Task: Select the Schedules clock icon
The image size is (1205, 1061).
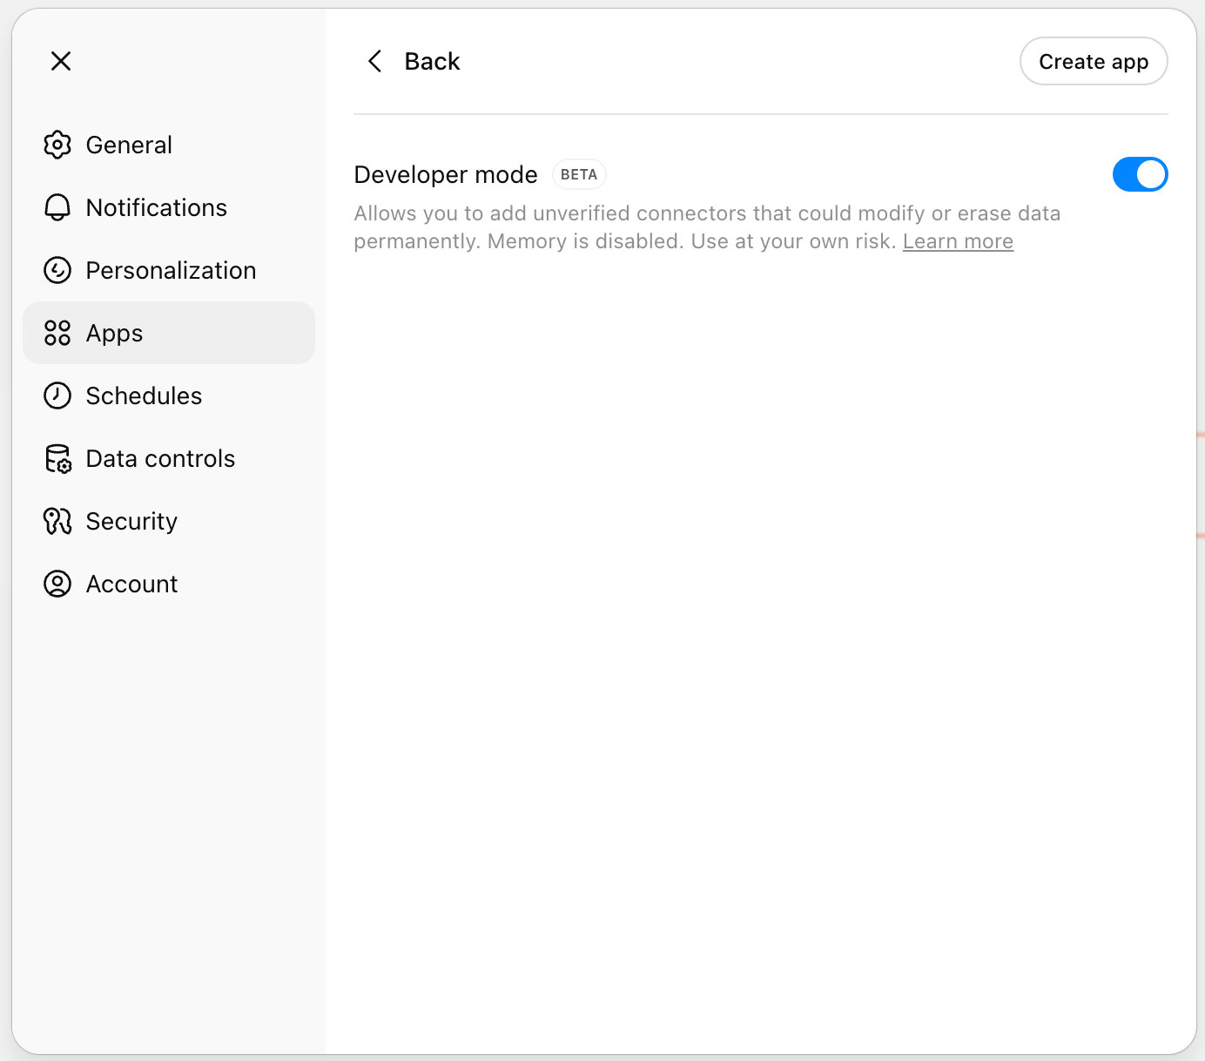Action: (57, 395)
